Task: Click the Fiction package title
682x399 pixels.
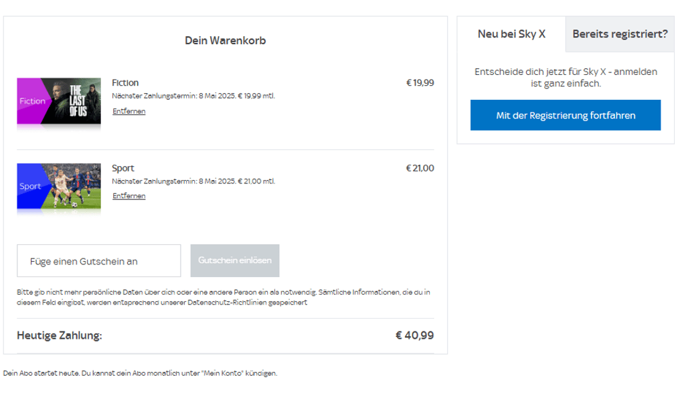Action: point(125,83)
